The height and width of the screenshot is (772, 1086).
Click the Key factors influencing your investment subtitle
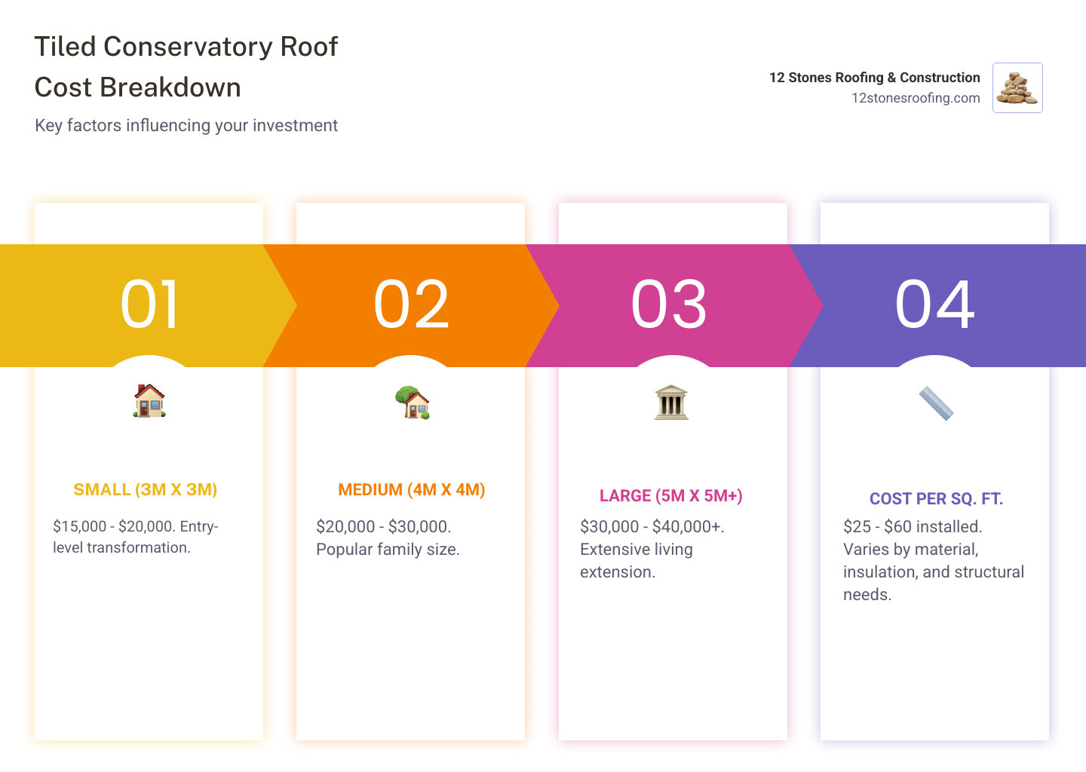click(x=186, y=125)
